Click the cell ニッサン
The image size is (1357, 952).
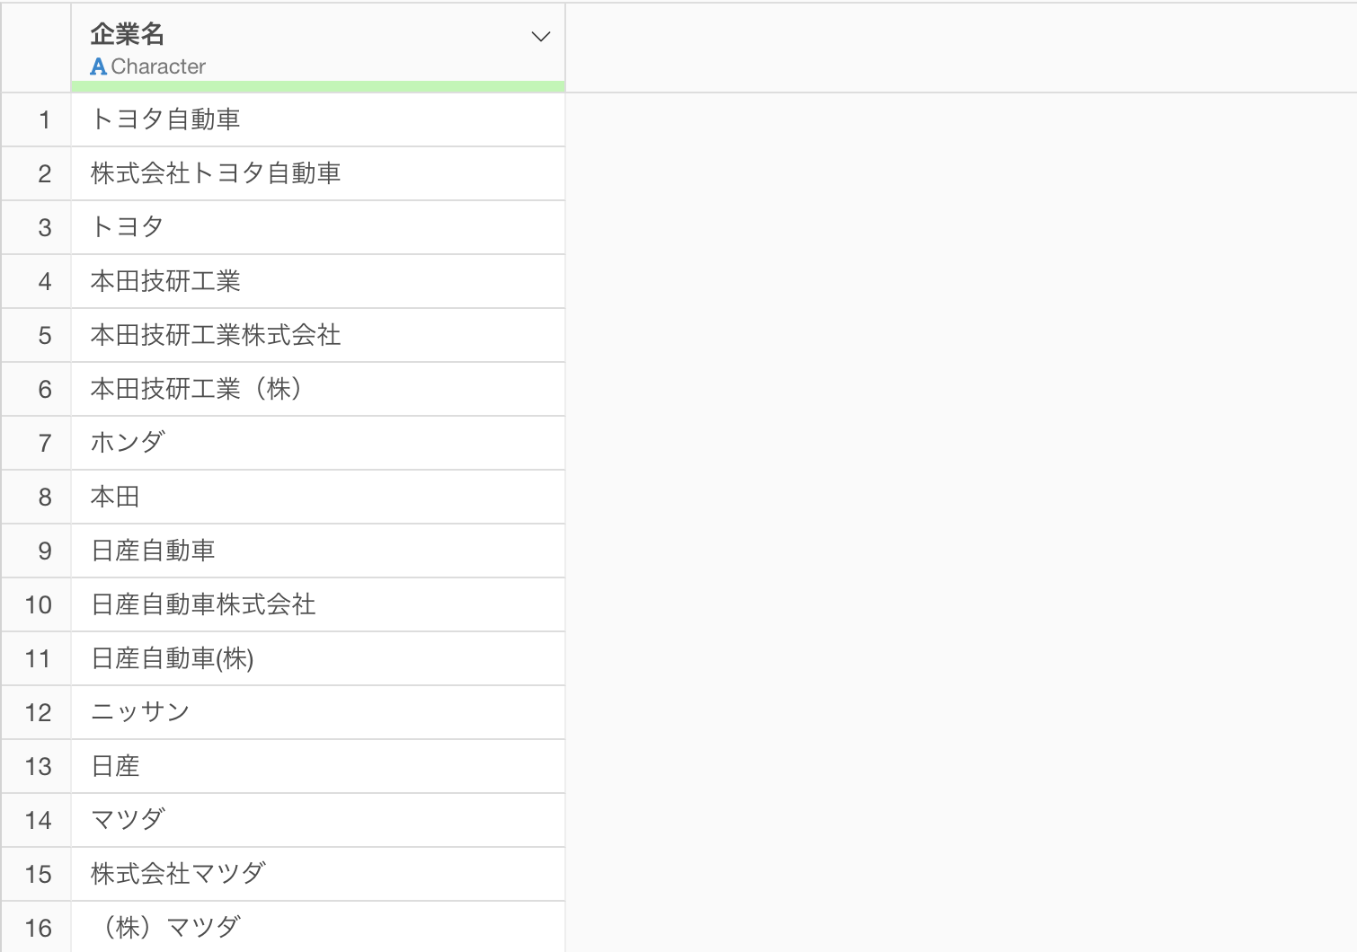[x=140, y=712]
